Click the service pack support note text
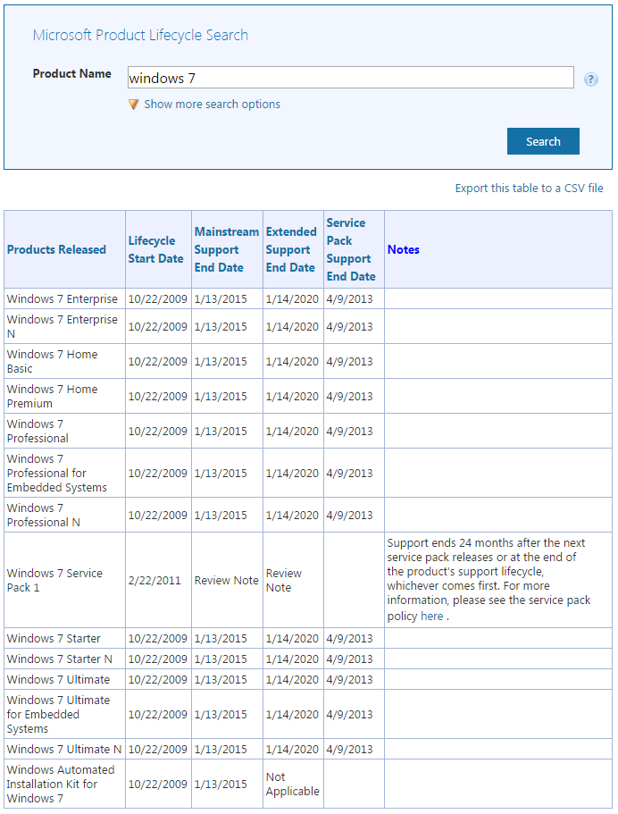This screenshot has width=618, height=814. 489,579
